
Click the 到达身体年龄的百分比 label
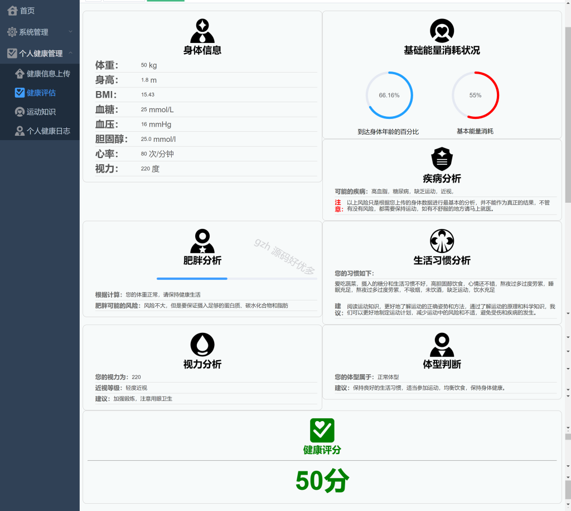388,132
